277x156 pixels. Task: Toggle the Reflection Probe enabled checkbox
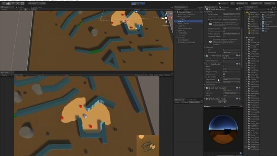click(209, 99)
